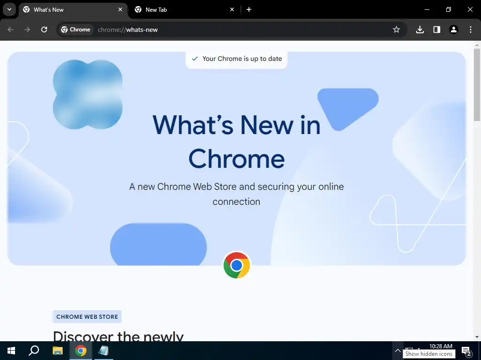Restore down the Chrome window

point(449,9)
